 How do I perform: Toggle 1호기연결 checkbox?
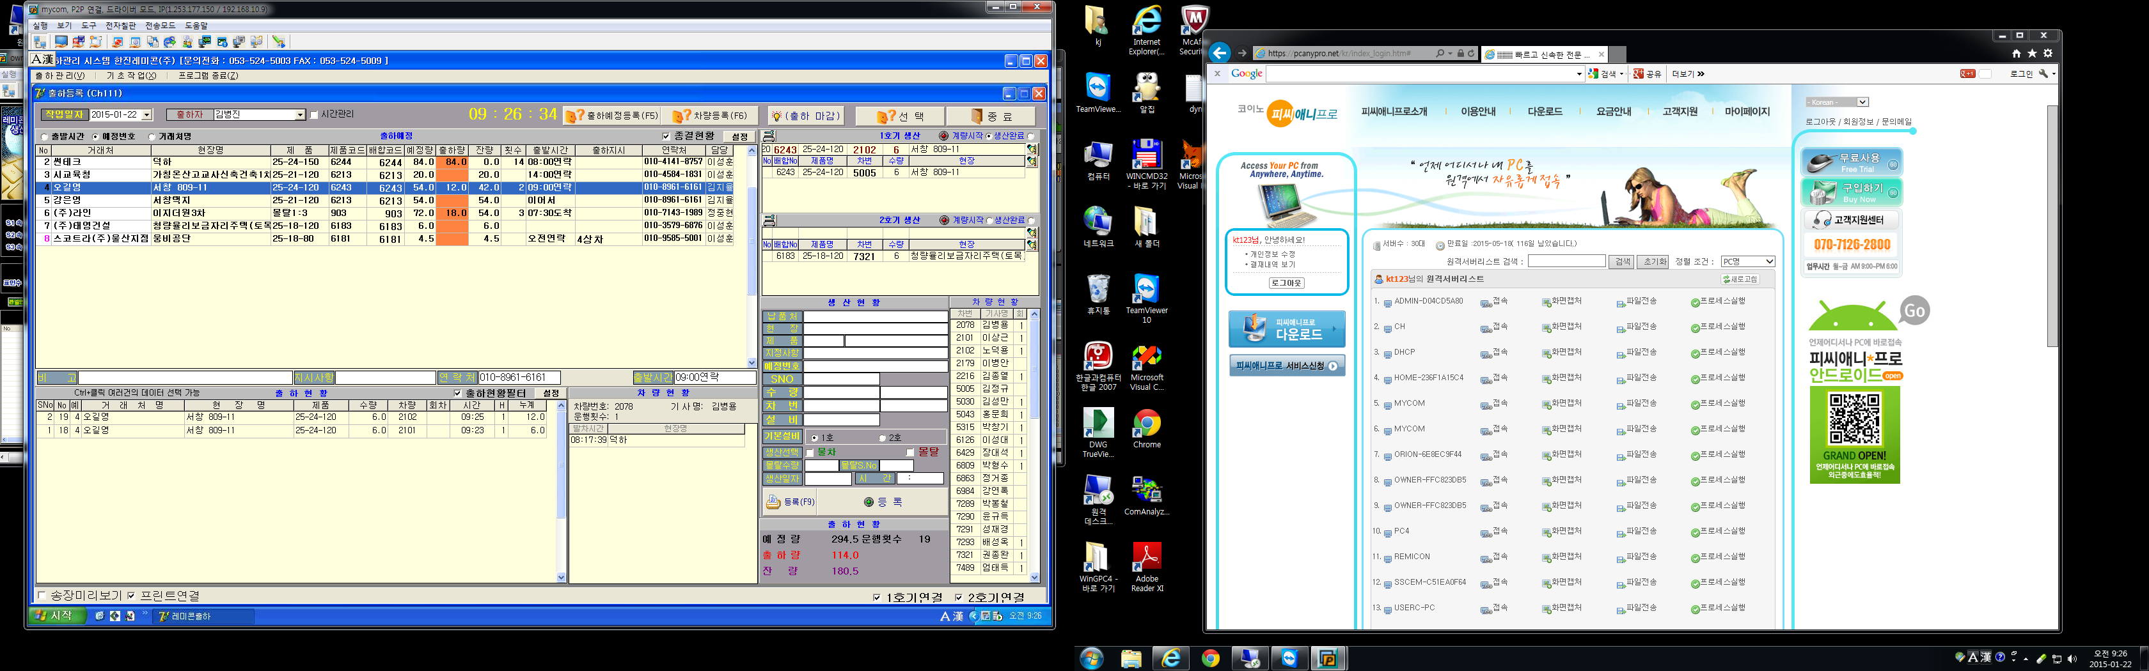[877, 597]
